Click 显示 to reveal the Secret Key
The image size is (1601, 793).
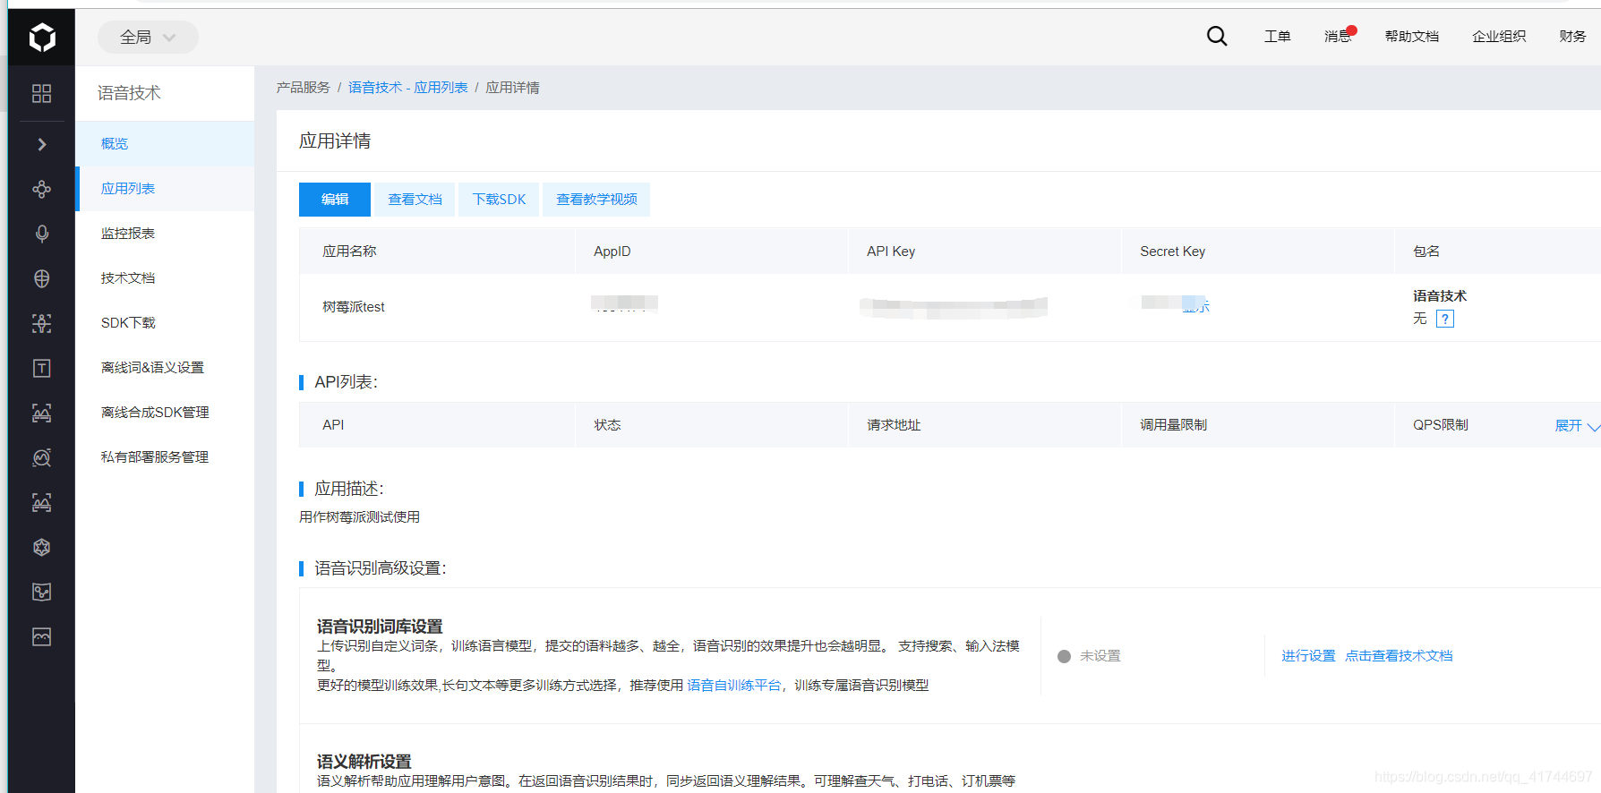1196,306
